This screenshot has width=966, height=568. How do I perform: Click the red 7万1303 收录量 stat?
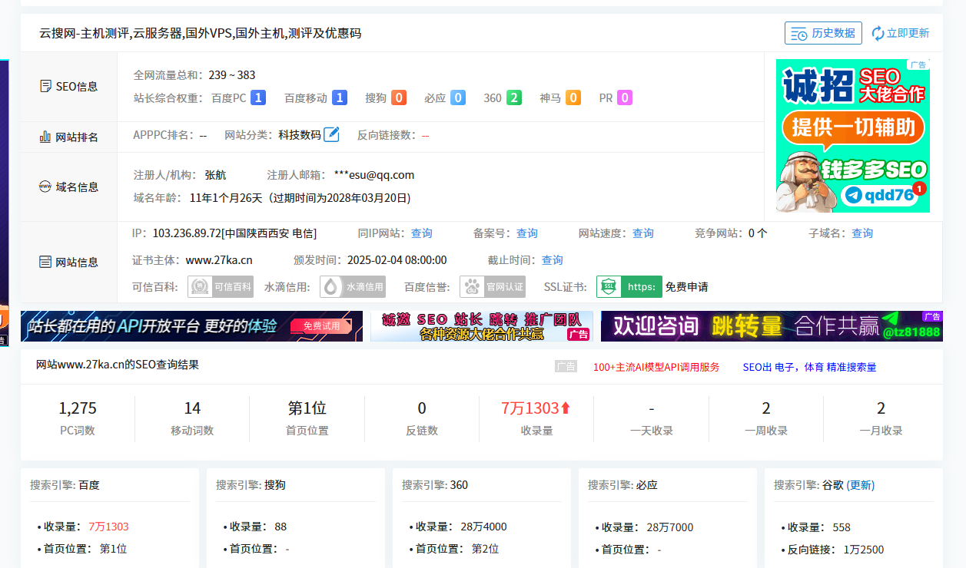(536, 408)
